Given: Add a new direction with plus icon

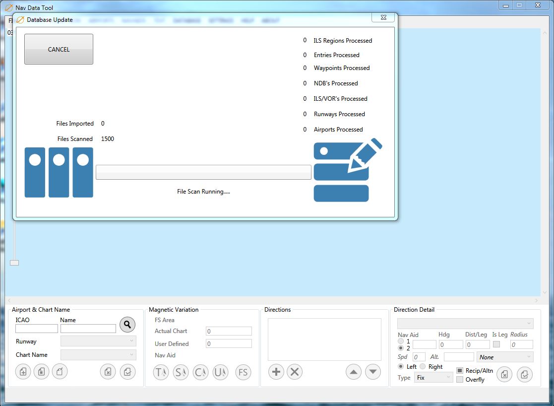Looking at the screenshot, I should tap(276, 372).
